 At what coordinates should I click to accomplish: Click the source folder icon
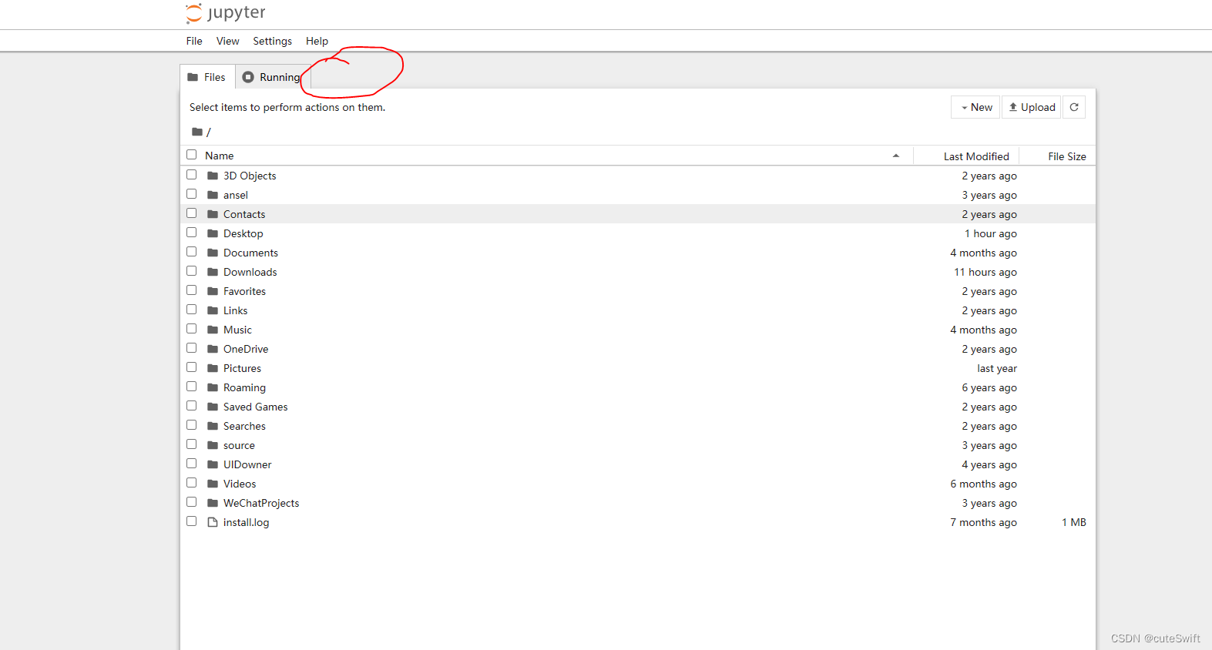[x=213, y=445]
